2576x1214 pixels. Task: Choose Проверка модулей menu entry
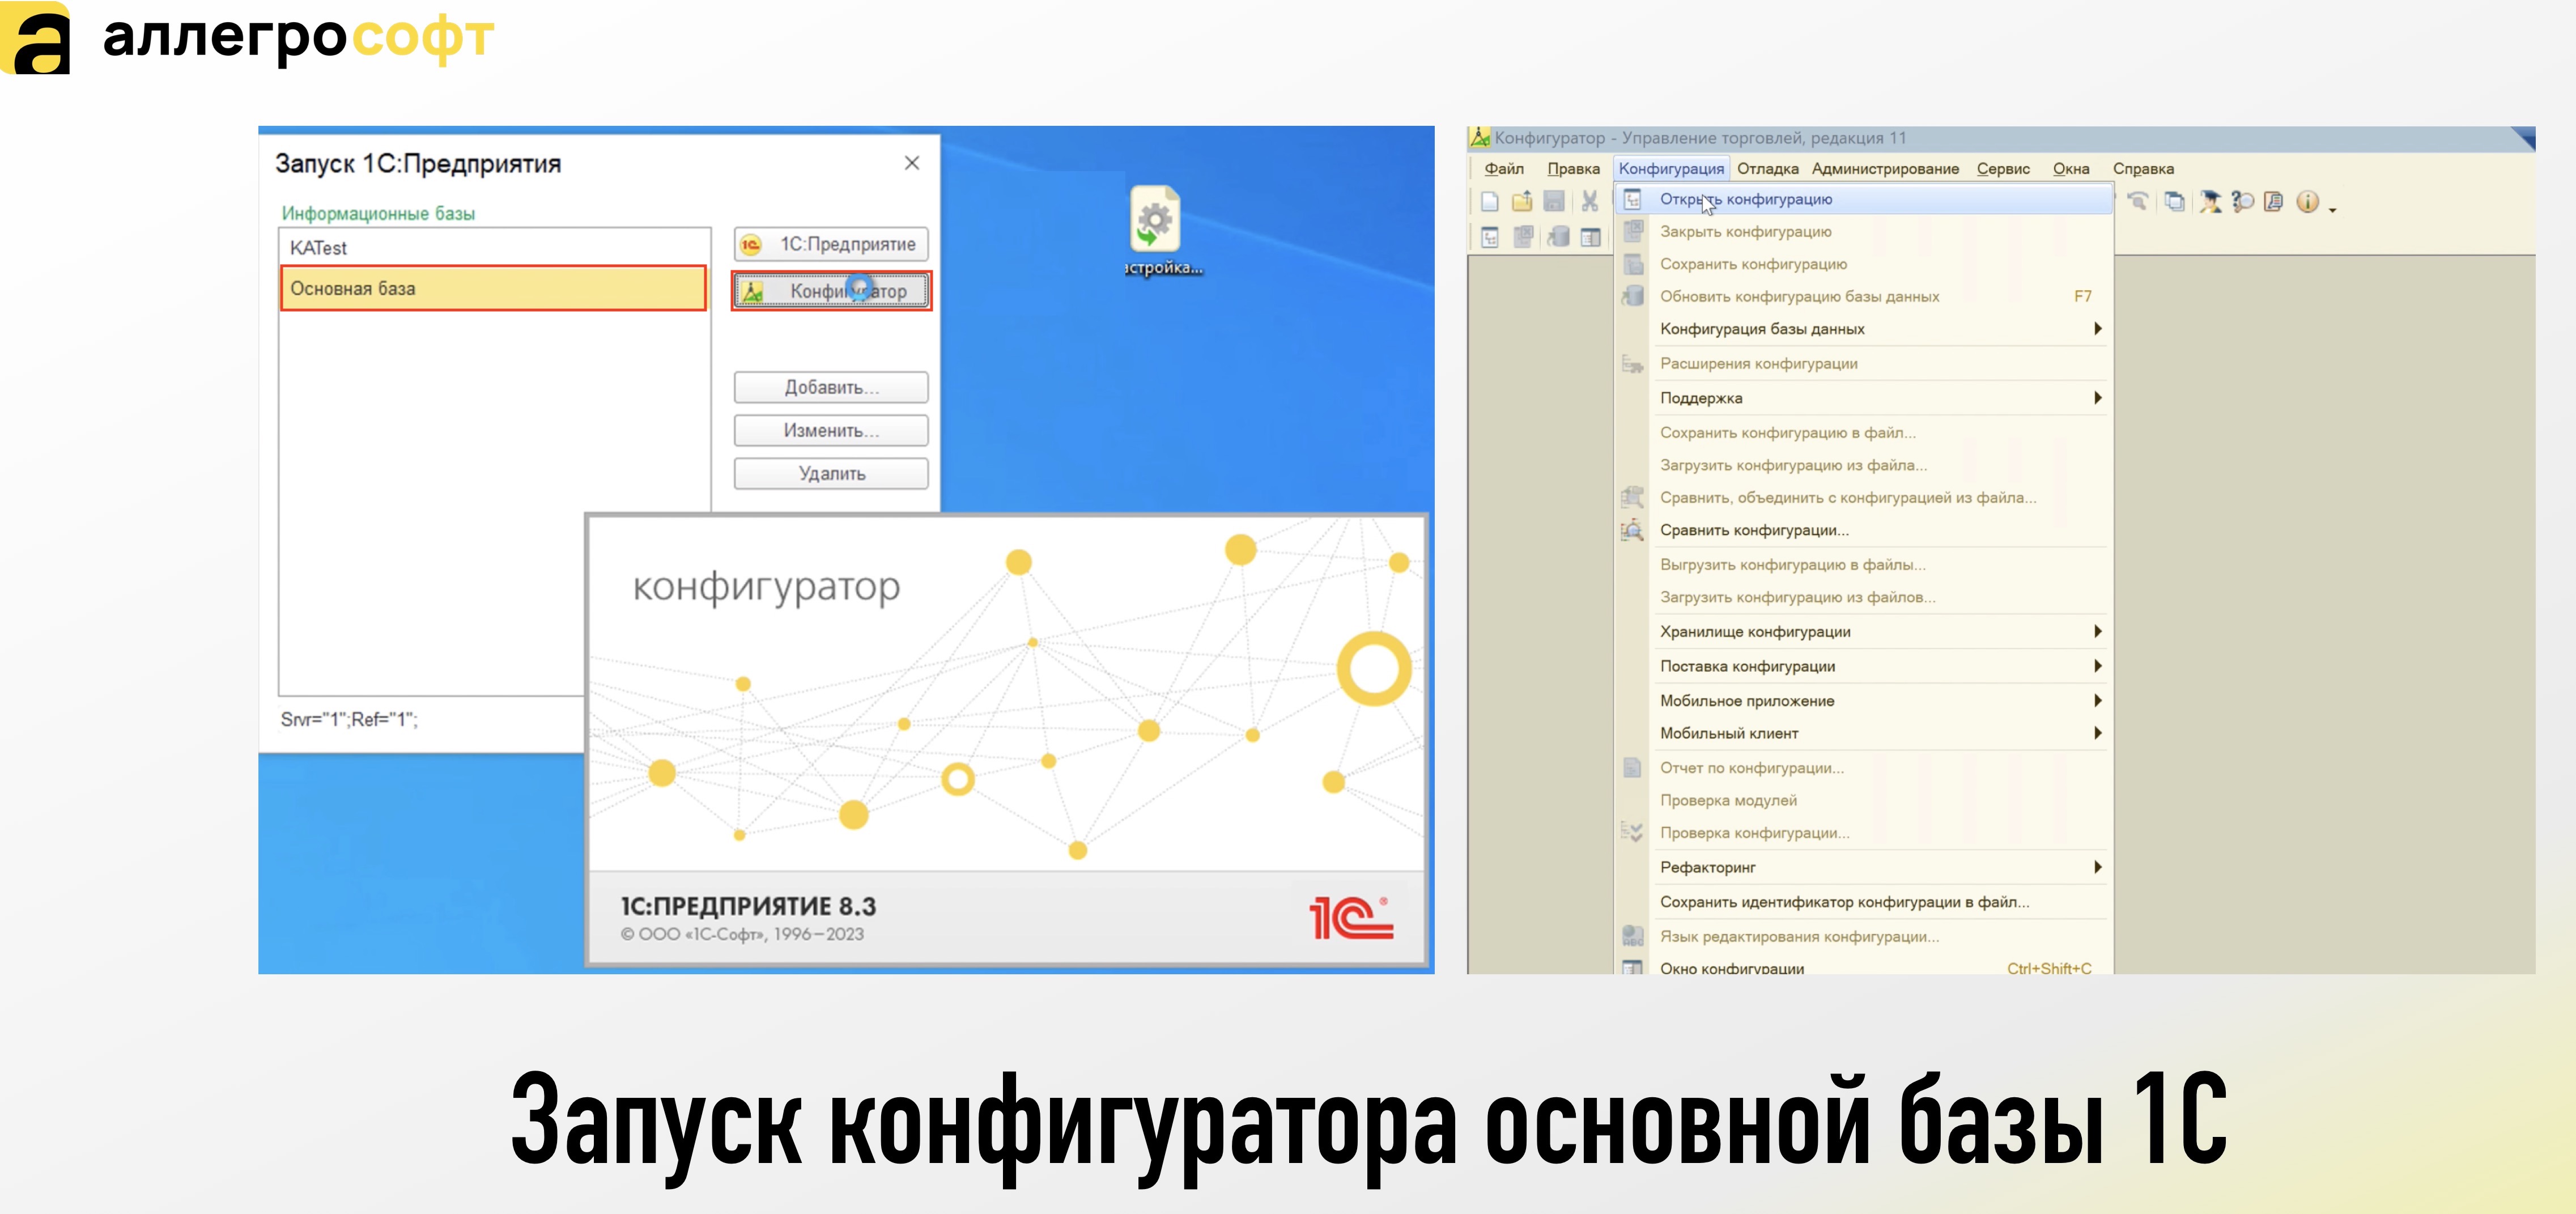[1865, 800]
